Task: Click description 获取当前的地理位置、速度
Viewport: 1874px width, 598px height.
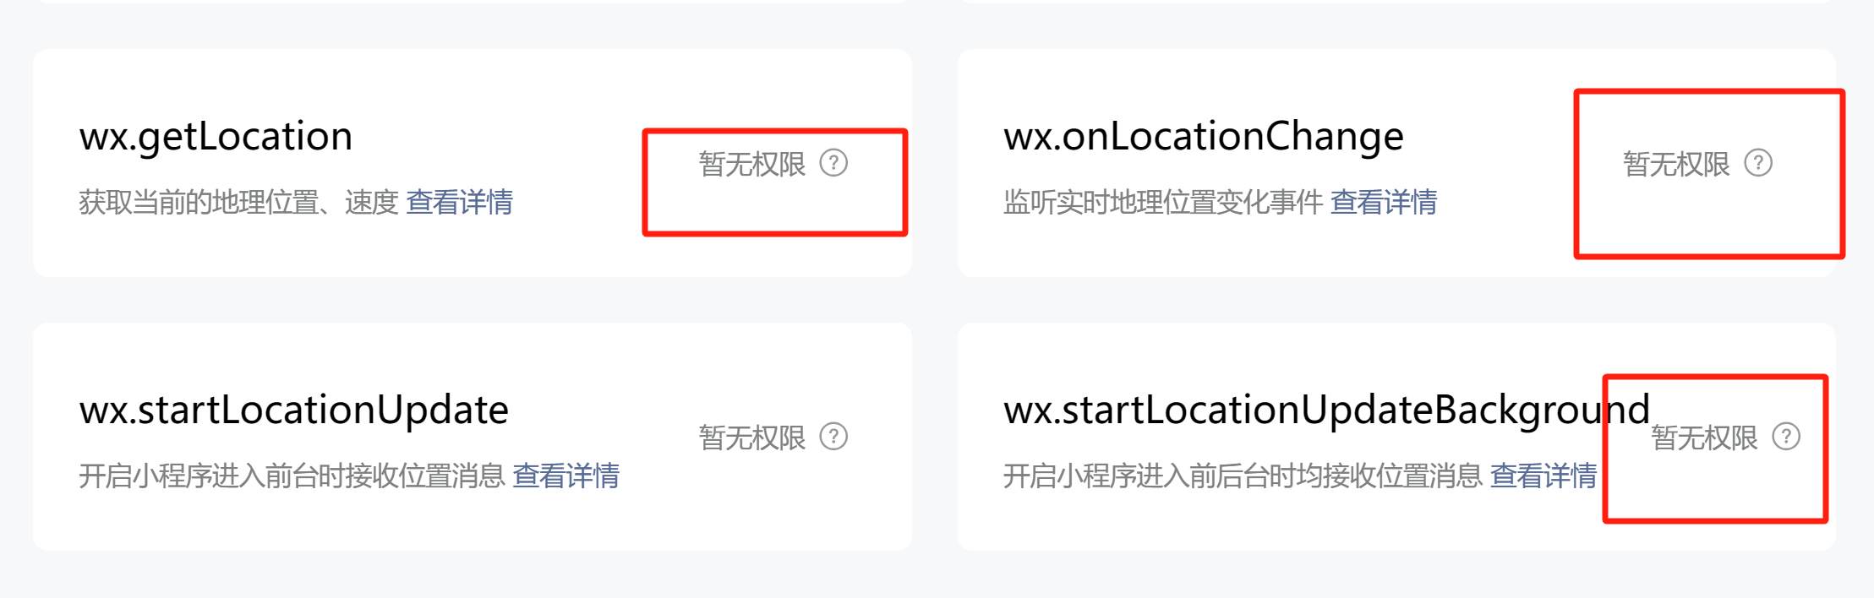Action: (x=238, y=203)
